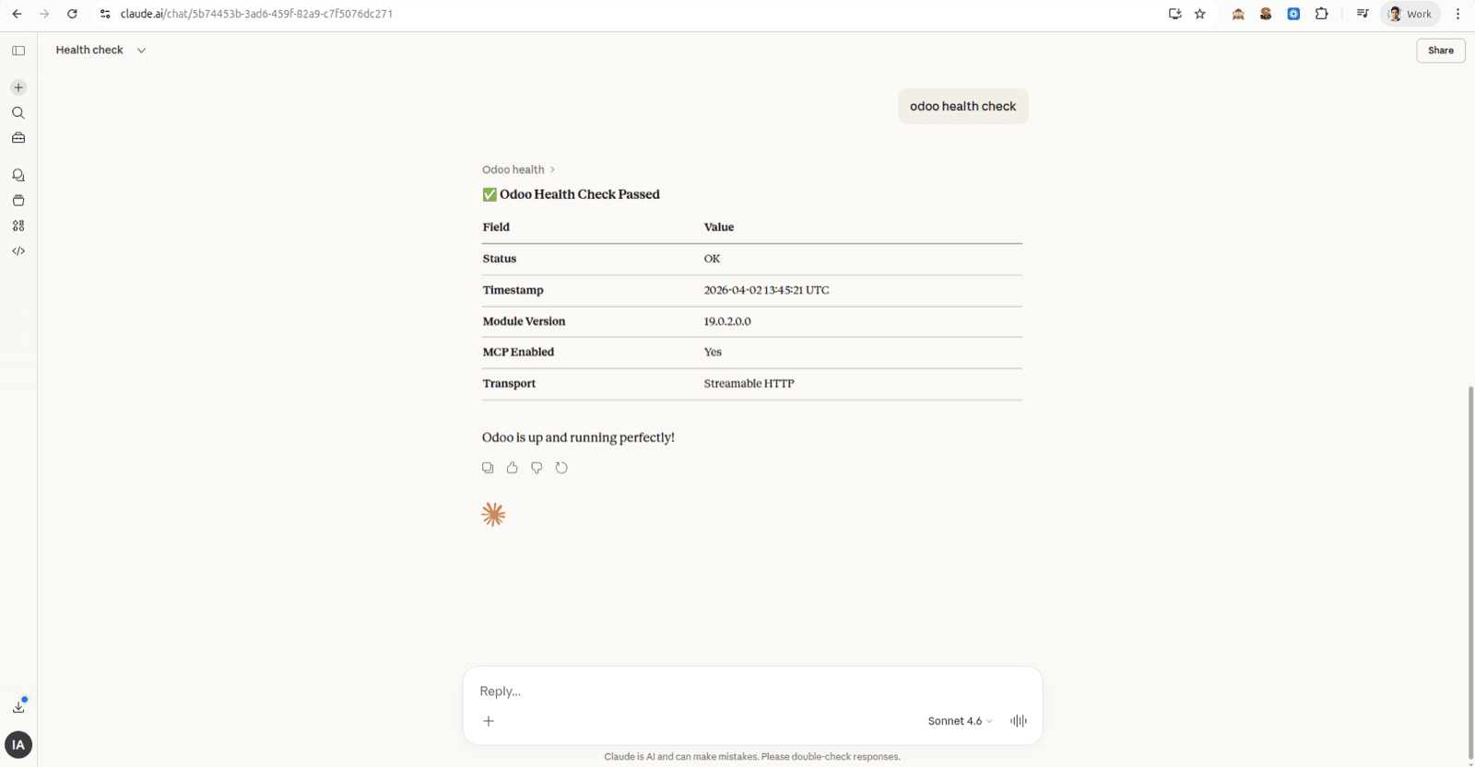Copy the response with copy icon
Viewport: 1475px width, 767px height.
[488, 468]
